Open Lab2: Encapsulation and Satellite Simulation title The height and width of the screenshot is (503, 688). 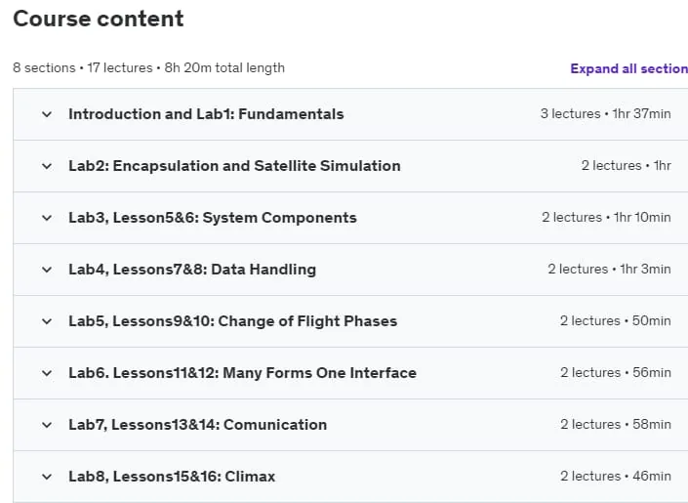click(x=234, y=166)
